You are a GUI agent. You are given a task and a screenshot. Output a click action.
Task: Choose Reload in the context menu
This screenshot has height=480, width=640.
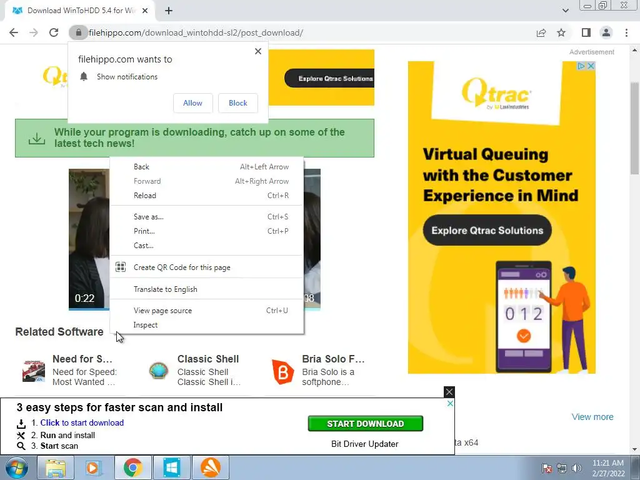(206, 195)
